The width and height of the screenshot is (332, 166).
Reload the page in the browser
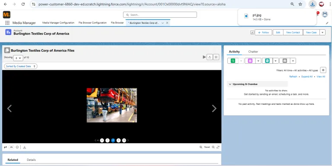click(23, 4)
